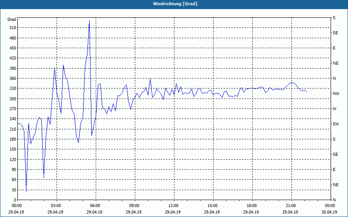The height and width of the screenshot is (217, 348).
Task: Pick the 15:00 time label
Action: click(213, 206)
